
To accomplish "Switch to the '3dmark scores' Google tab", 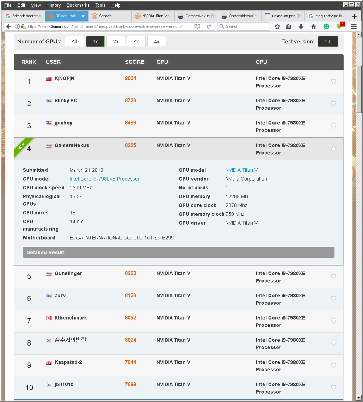I will tap(24, 16).
